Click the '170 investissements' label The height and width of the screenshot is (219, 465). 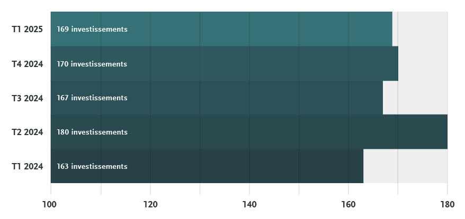click(x=92, y=64)
